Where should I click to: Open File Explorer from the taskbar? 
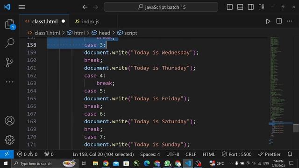(x=95, y=163)
